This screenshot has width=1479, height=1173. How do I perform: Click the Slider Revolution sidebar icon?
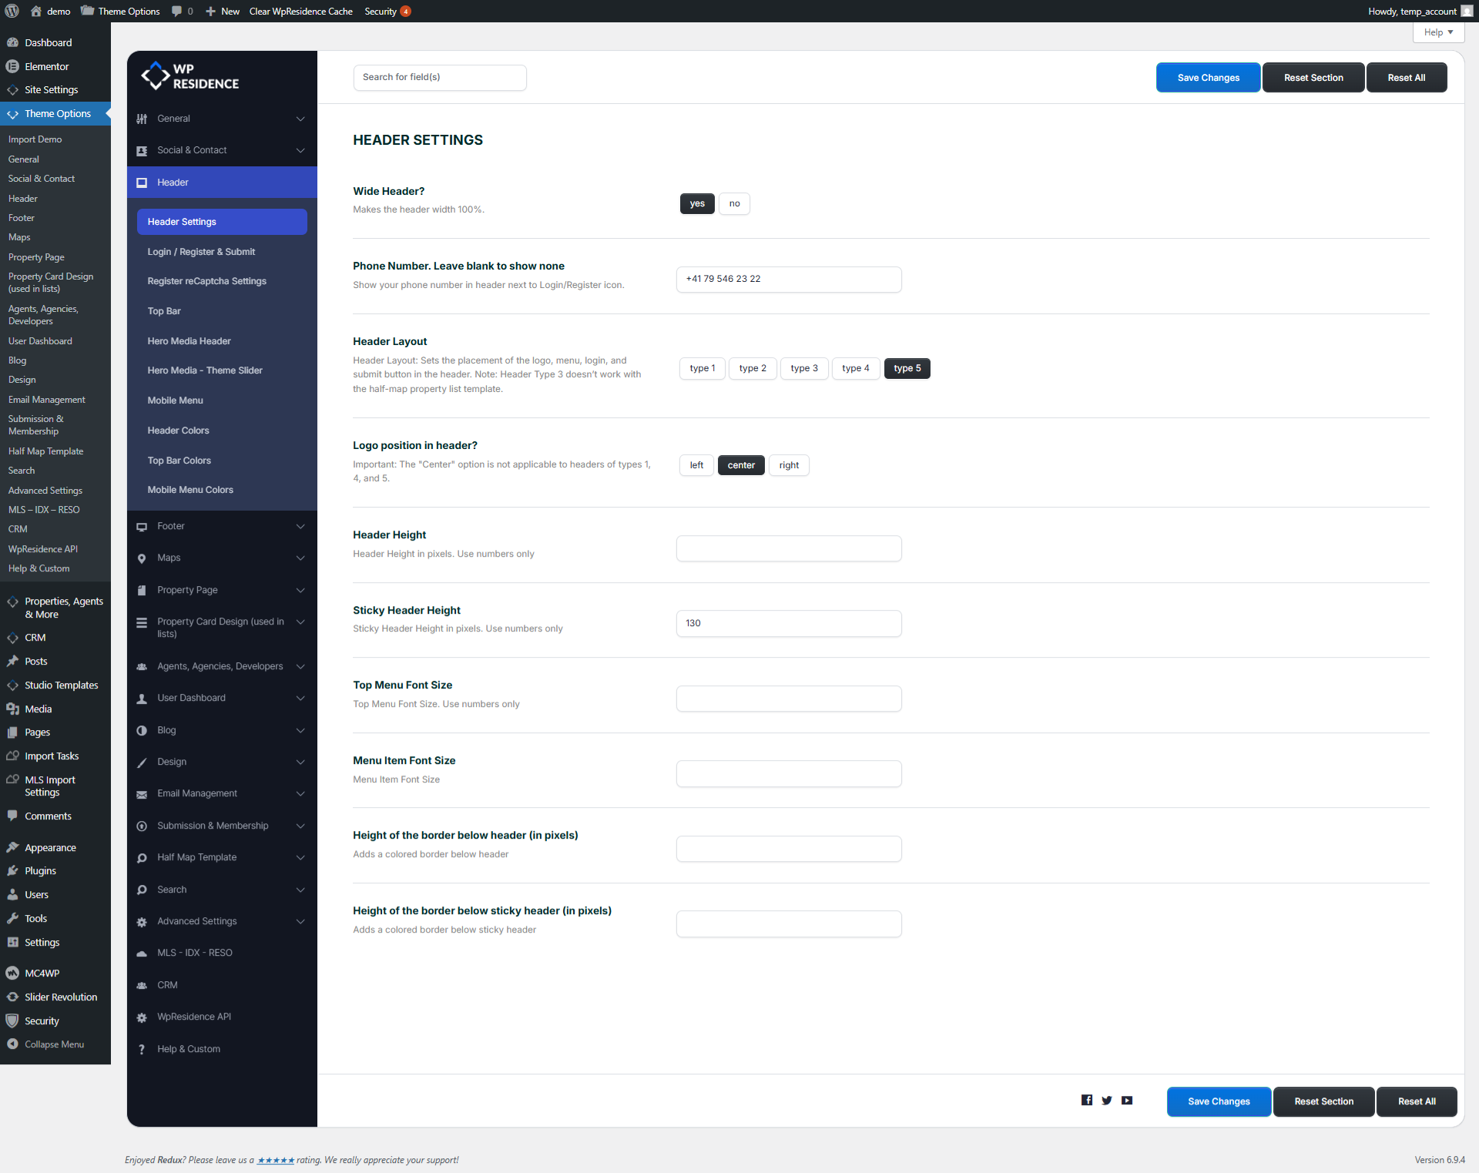click(x=12, y=997)
